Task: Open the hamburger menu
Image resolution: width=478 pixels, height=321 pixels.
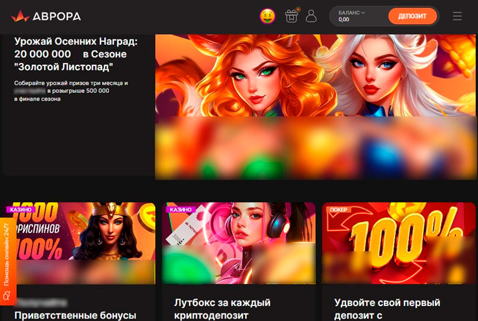Action: point(457,16)
